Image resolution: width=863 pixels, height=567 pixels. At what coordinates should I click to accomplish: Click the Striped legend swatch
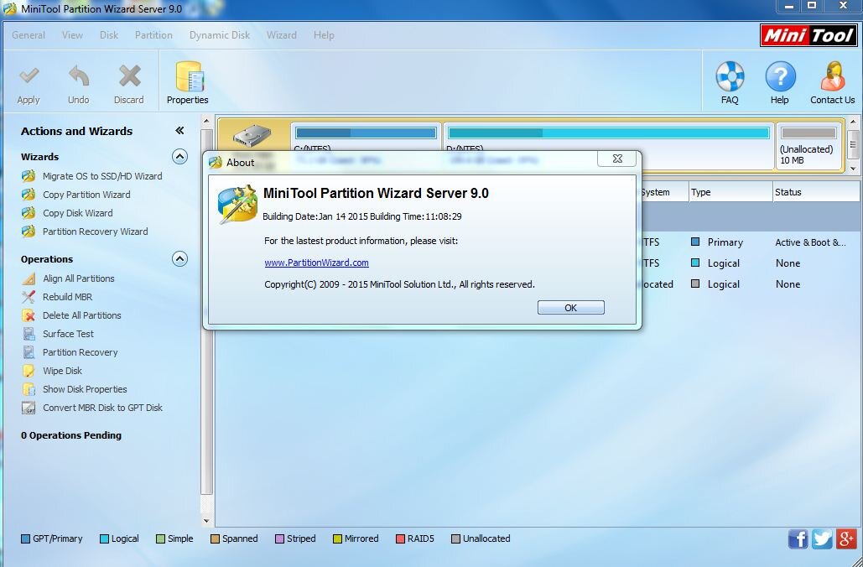pyautogui.click(x=279, y=539)
